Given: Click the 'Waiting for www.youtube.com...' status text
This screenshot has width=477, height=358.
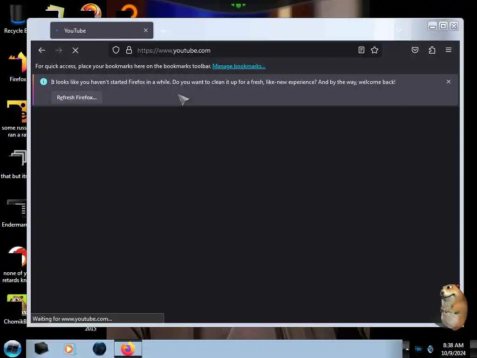Looking at the screenshot, I should 72,319.
